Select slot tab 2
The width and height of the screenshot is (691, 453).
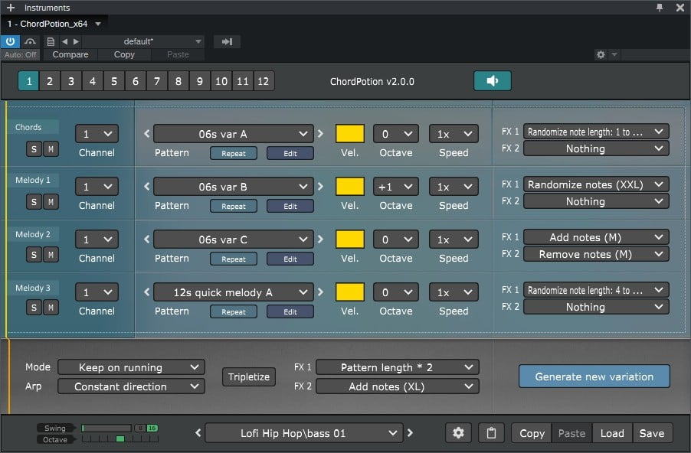pyautogui.click(x=50, y=81)
